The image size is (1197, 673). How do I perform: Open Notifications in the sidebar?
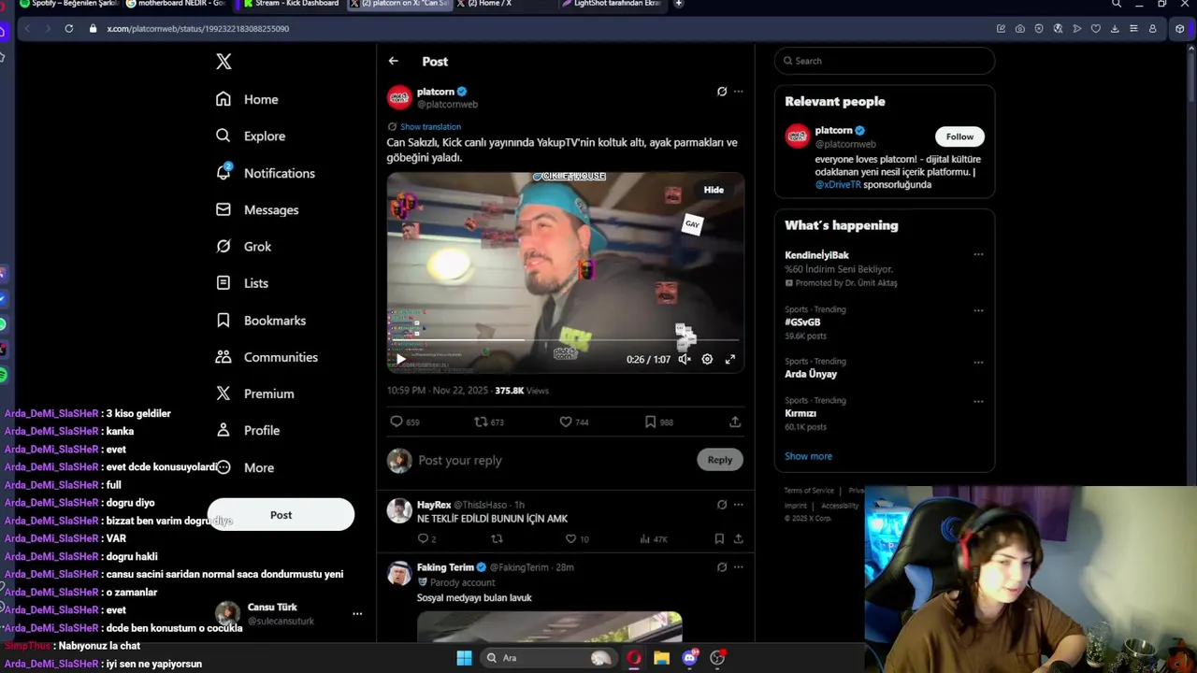(x=265, y=173)
